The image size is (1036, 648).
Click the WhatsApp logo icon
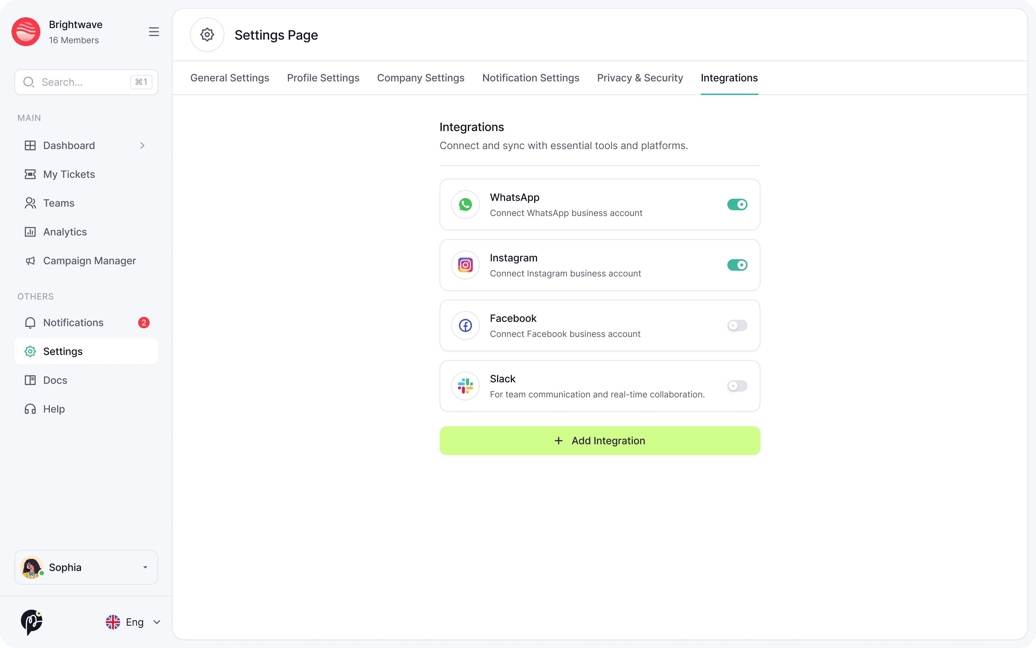[x=465, y=204]
